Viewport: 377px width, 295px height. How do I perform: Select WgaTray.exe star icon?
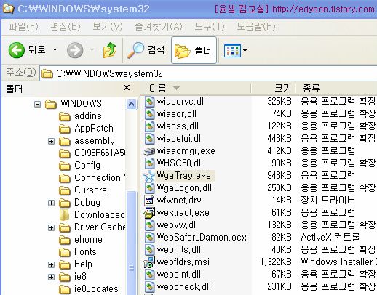pos(149,176)
